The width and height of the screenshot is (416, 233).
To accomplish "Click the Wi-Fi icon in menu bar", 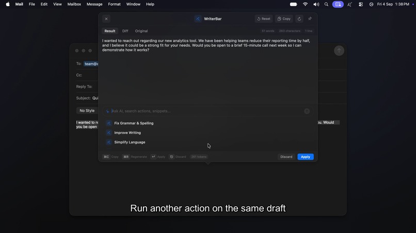I will coord(305,4).
